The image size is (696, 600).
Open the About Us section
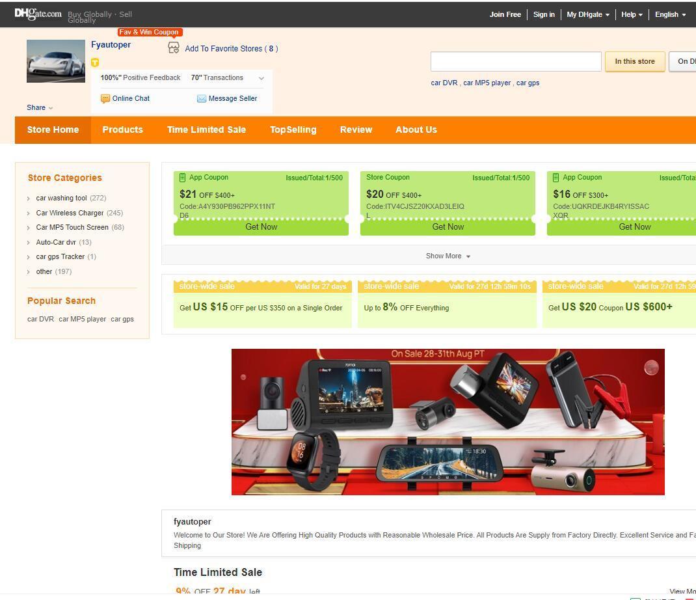[416, 130]
